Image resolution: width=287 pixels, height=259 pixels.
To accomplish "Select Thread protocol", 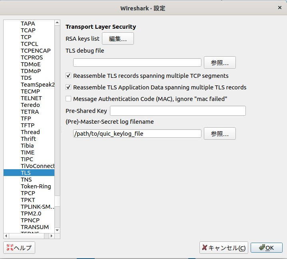I will point(30,132).
